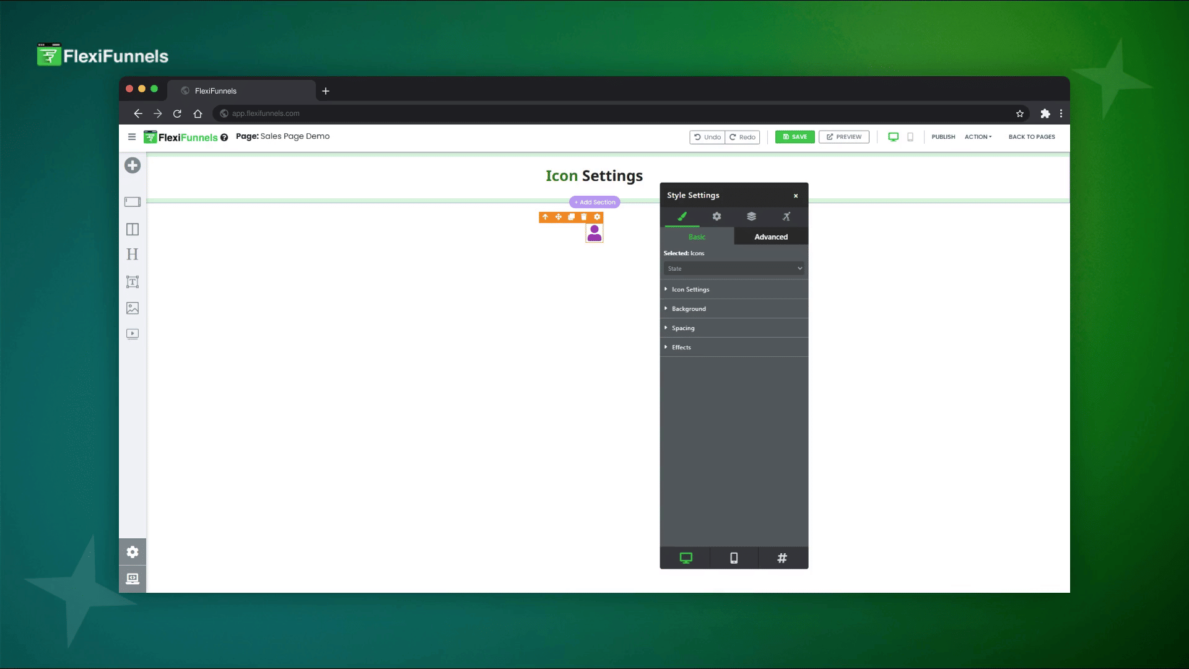Viewport: 1189px width, 669px height.
Task: Select the Image element icon in sidebar
Action: click(133, 308)
